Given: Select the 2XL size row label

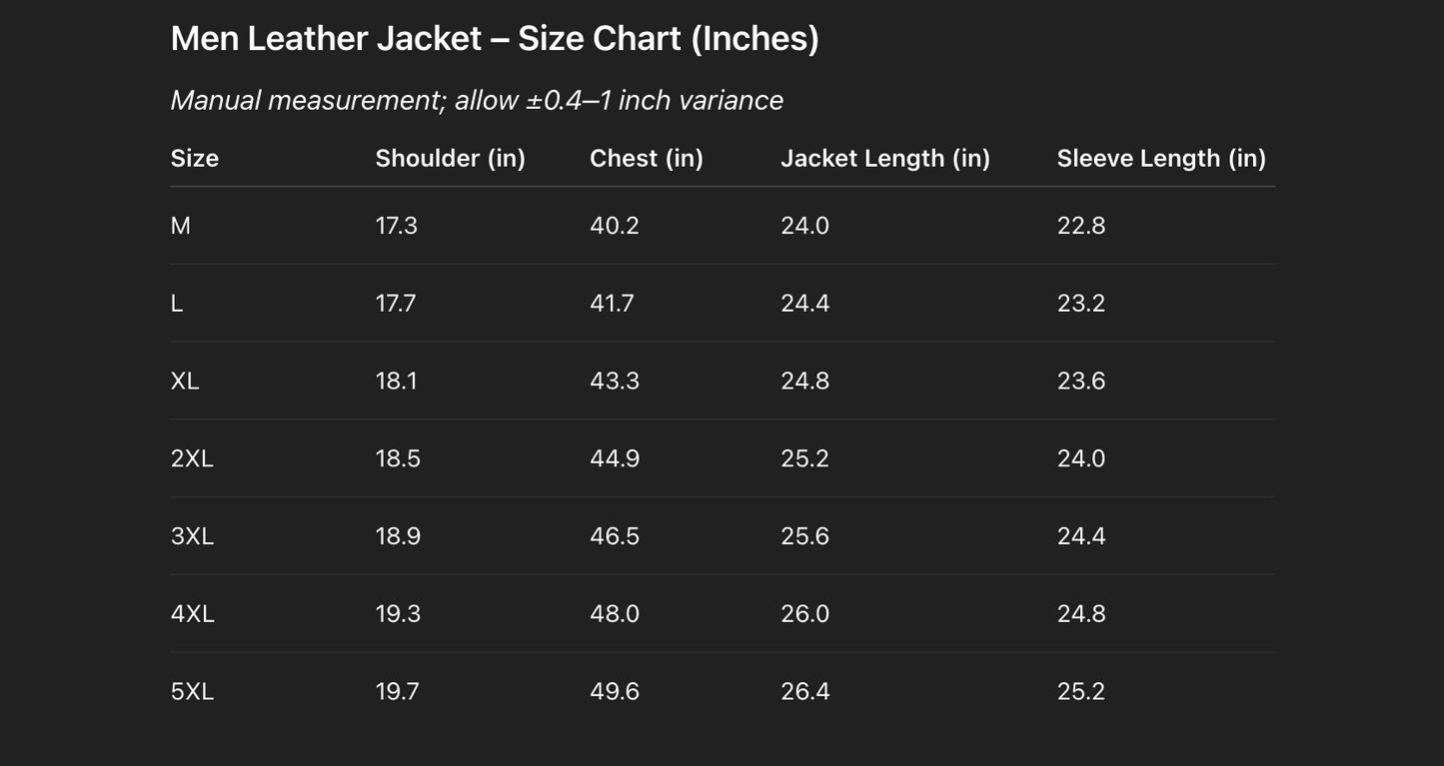Looking at the screenshot, I should coord(192,459).
